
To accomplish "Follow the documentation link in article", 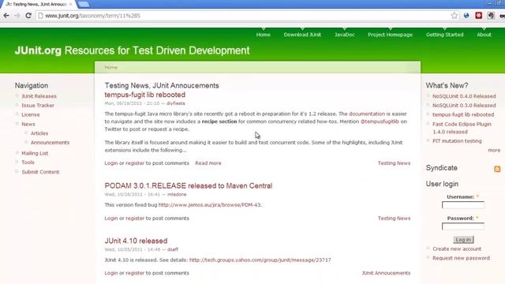I will 367,114.
